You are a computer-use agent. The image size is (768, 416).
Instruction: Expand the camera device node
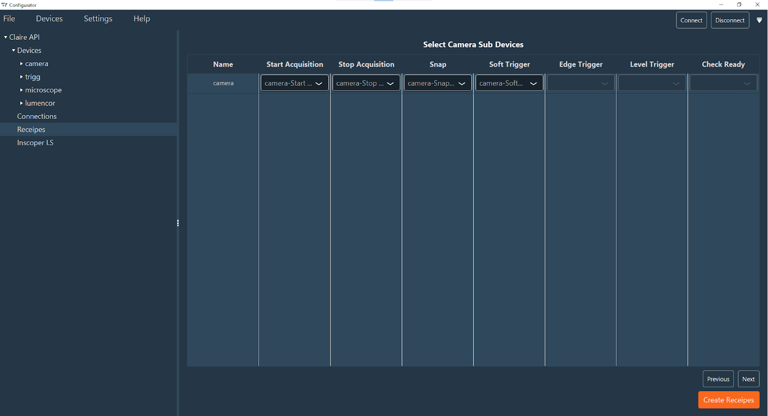tap(21, 64)
